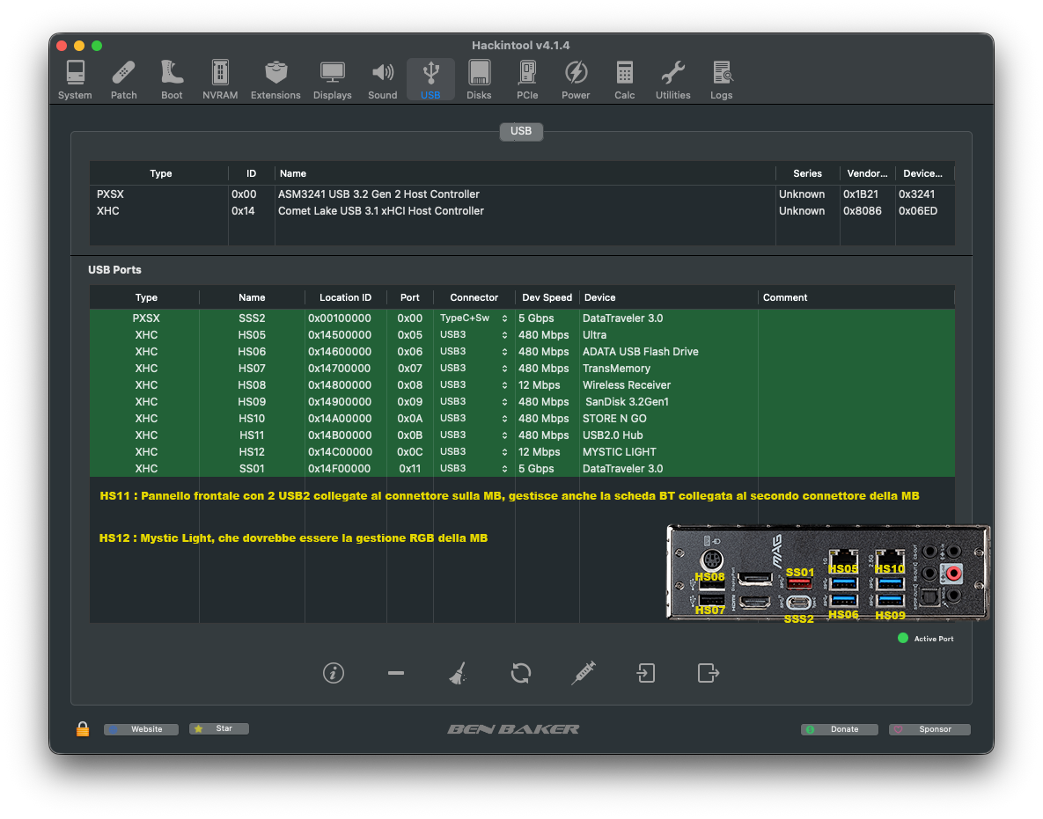Click the Inject syringe icon
Image resolution: width=1043 pixels, height=819 pixels.
pos(583,673)
